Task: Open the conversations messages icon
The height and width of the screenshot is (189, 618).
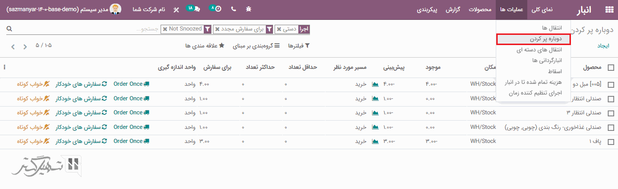Action: click(194, 9)
